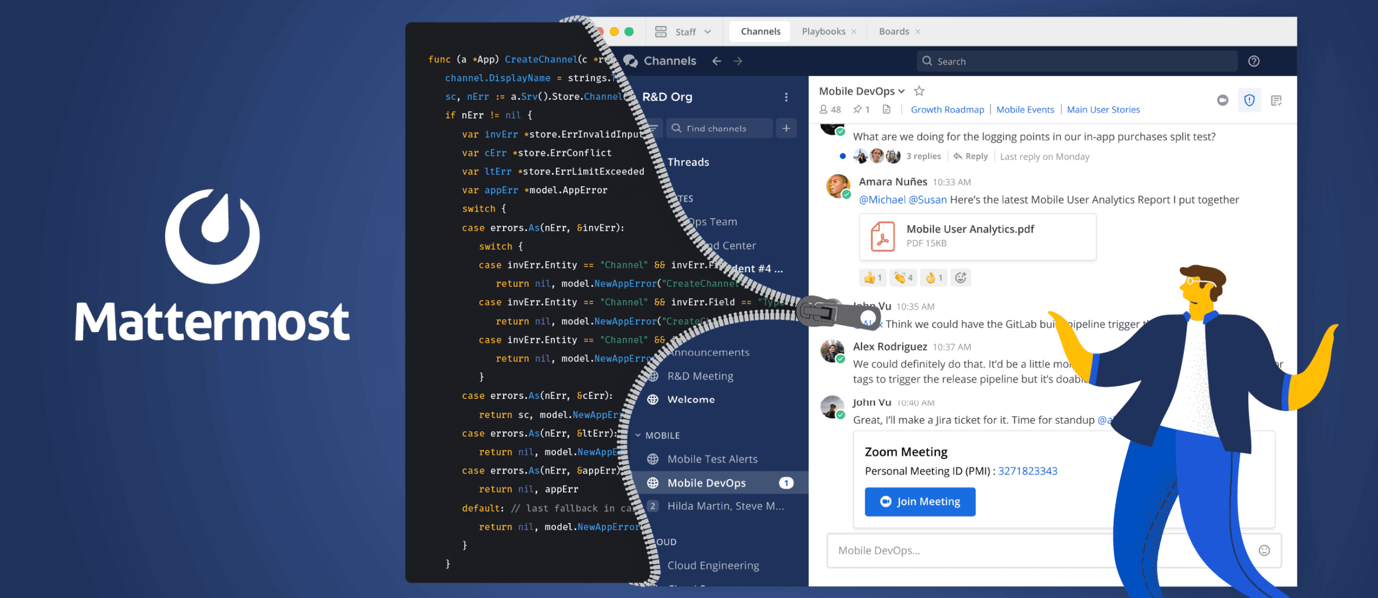Favorite the channel with the star icon
Viewport: 1378px width, 598px height.
point(919,91)
